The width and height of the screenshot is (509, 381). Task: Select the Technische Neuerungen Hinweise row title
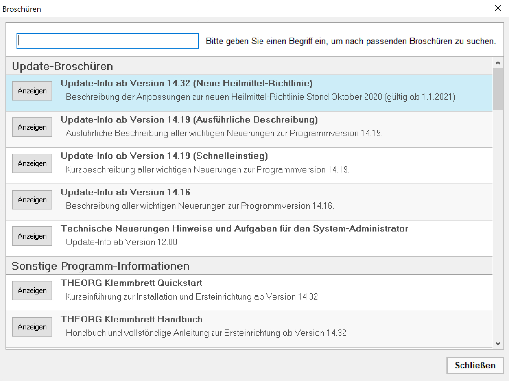(234, 229)
